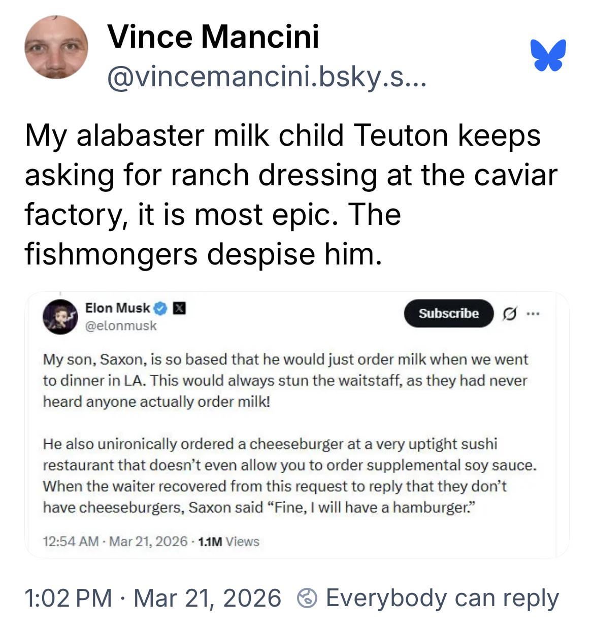This screenshot has height=630, width=594.
Task: Click the reply-settings globe icon
Action: coord(307,598)
